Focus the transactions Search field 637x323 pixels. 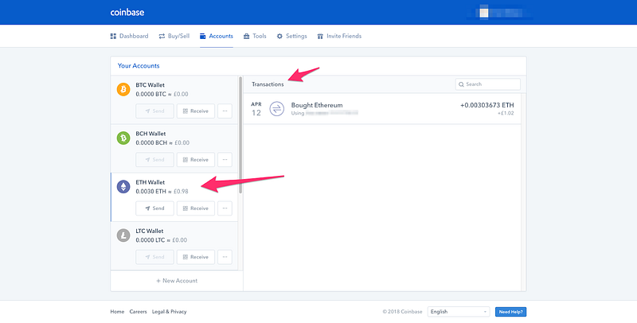point(488,84)
